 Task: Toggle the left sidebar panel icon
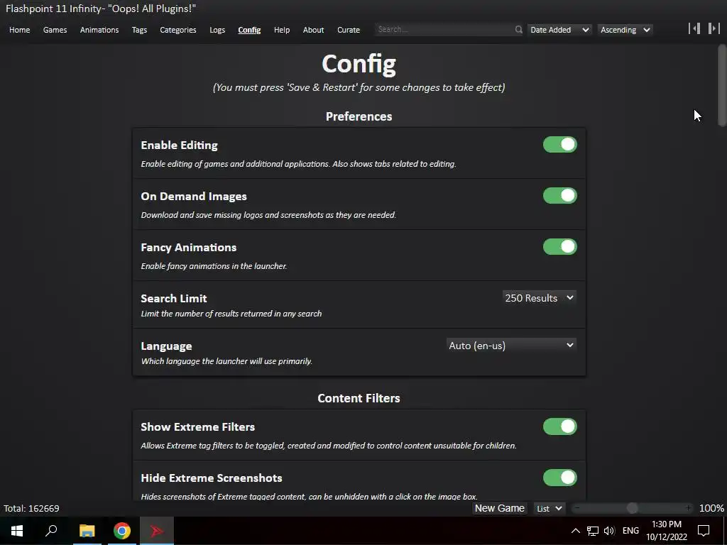point(694,28)
